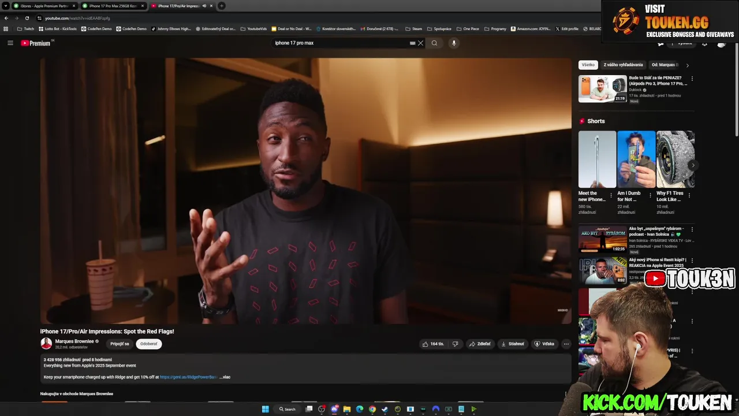The height and width of the screenshot is (416, 739).
Task: Show more filter chips with right arrow
Action: pyautogui.click(x=687, y=65)
